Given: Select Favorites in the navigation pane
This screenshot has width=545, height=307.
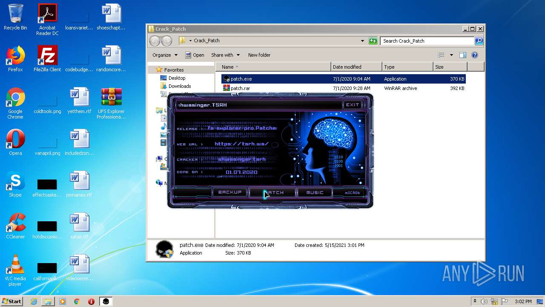Looking at the screenshot, I should pyautogui.click(x=174, y=70).
